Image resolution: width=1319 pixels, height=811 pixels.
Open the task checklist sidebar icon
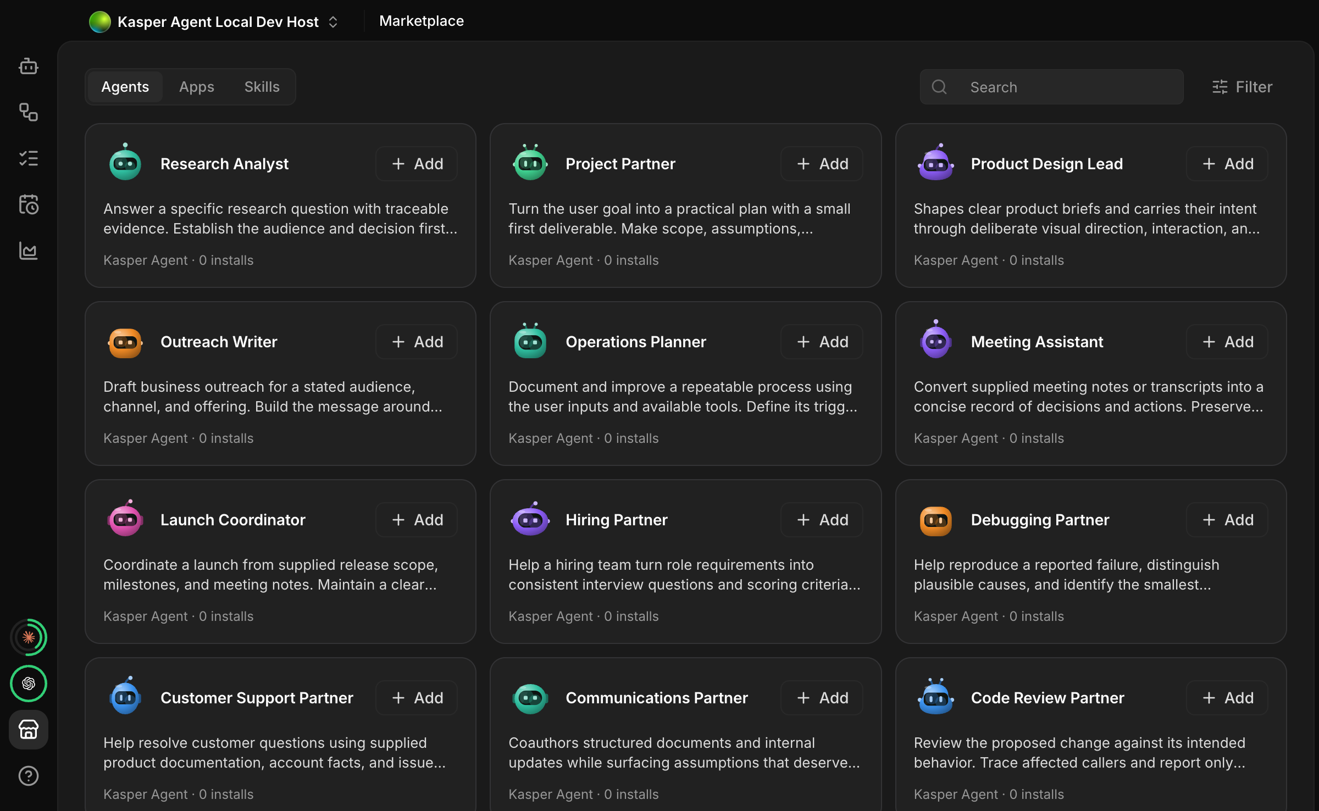click(29, 159)
